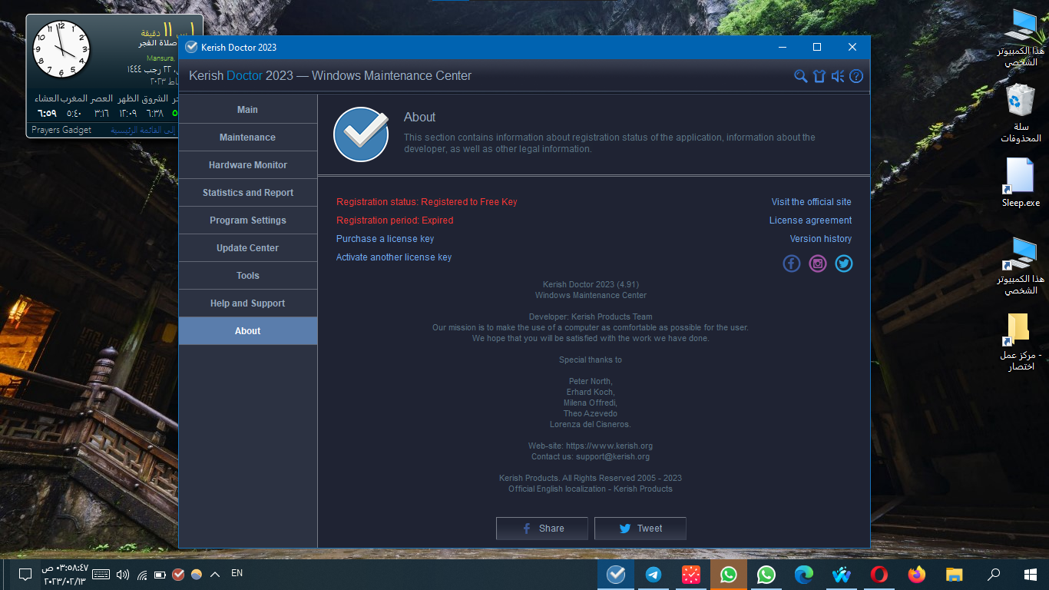Image resolution: width=1049 pixels, height=590 pixels.
Task: Open the Recycle Bin desktop icon
Action: (1021, 114)
